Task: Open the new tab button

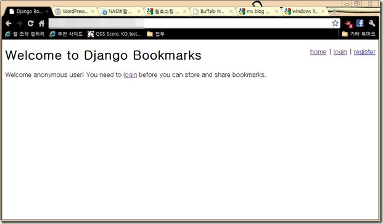Action: [x=334, y=11]
